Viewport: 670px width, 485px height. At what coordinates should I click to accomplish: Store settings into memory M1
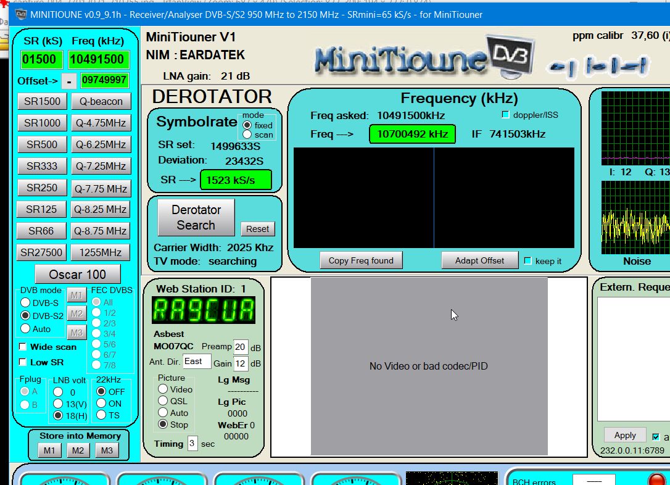point(49,450)
